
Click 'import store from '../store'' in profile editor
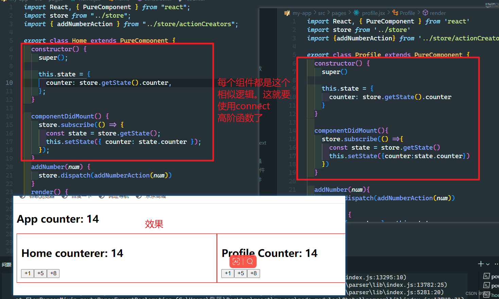[358, 30]
